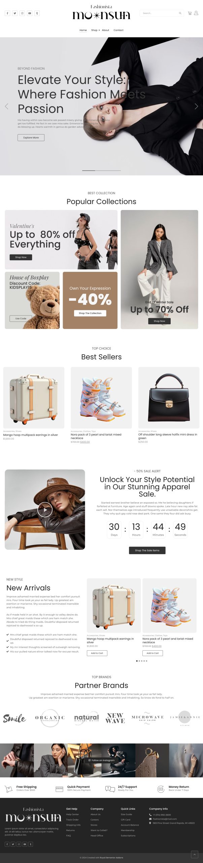This screenshot has height=863, width=203.
Task: Open the Facebook icon in the header
Action: [x=7, y=13]
